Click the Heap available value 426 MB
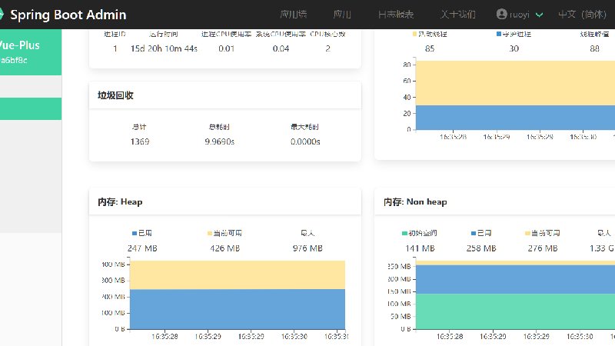Image resolution: width=615 pixels, height=346 pixels. coord(224,248)
